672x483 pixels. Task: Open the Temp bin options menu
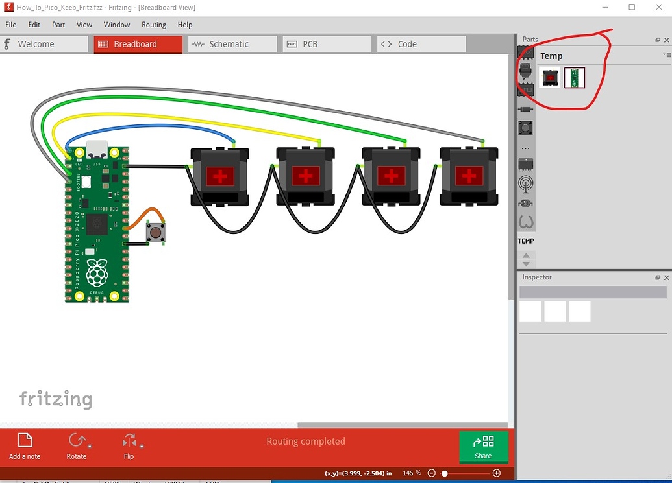[x=667, y=54]
